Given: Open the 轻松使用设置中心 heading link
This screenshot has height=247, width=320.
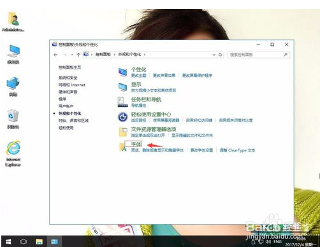Looking at the screenshot, I should 151,114.
